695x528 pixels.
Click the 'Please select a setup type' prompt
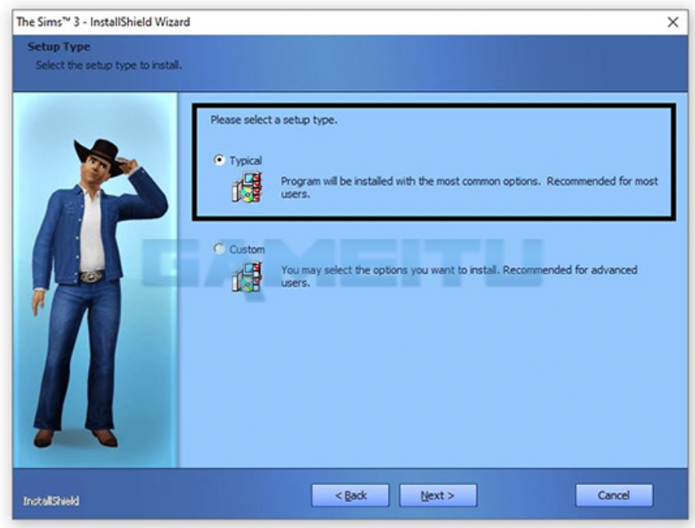pyautogui.click(x=274, y=120)
